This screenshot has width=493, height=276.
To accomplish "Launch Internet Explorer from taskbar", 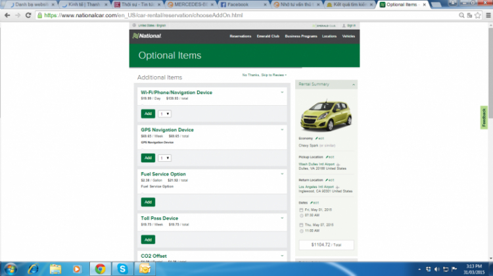I will click(33, 269).
